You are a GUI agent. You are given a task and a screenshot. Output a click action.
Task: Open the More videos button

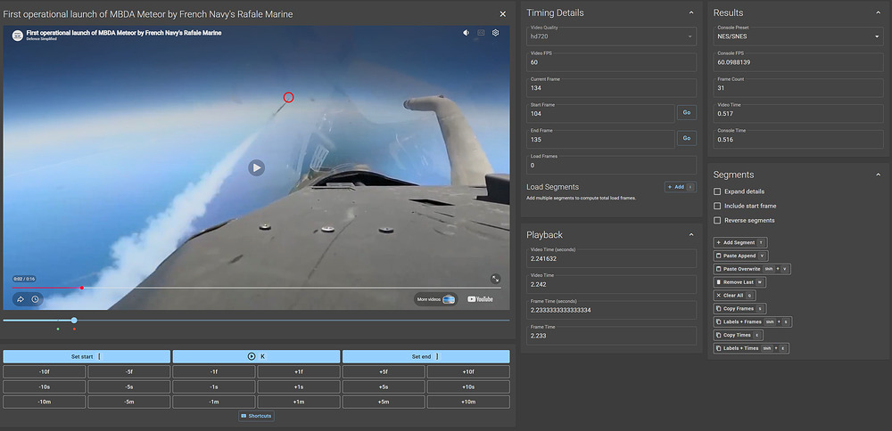[x=436, y=299]
